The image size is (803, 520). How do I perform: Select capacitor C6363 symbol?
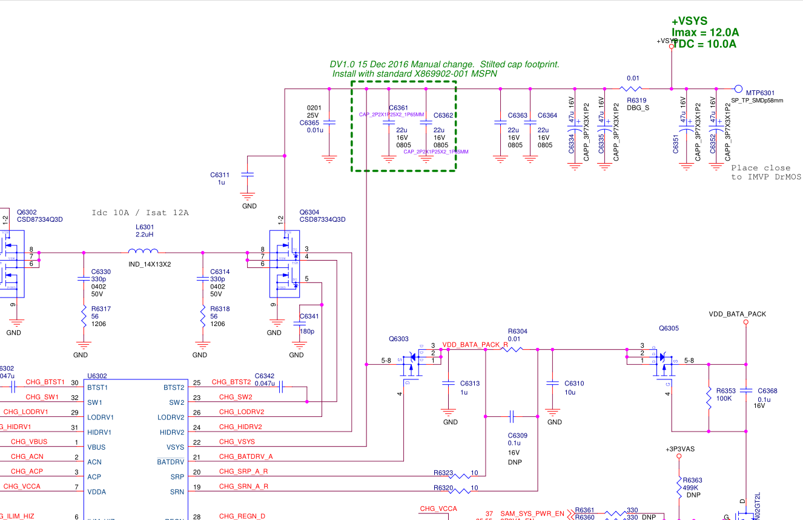click(x=500, y=123)
